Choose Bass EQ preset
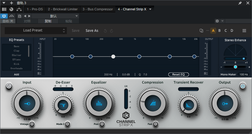This screenshot has width=252, height=134. coord(16,46)
